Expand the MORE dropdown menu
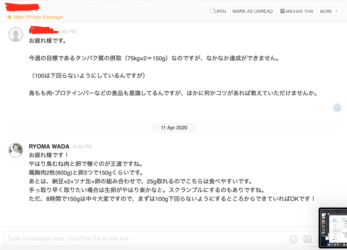 [x=329, y=11]
